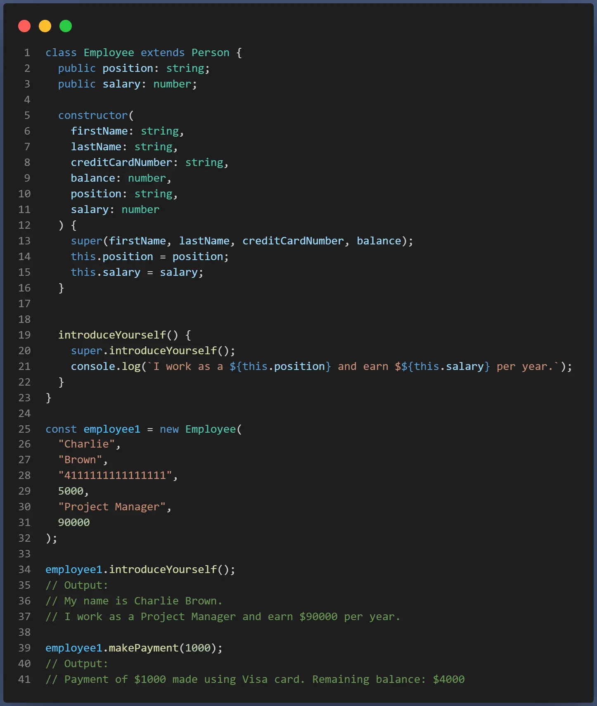This screenshot has height=706, width=597.
Task: Click the console.log template string line
Action: click(321, 367)
